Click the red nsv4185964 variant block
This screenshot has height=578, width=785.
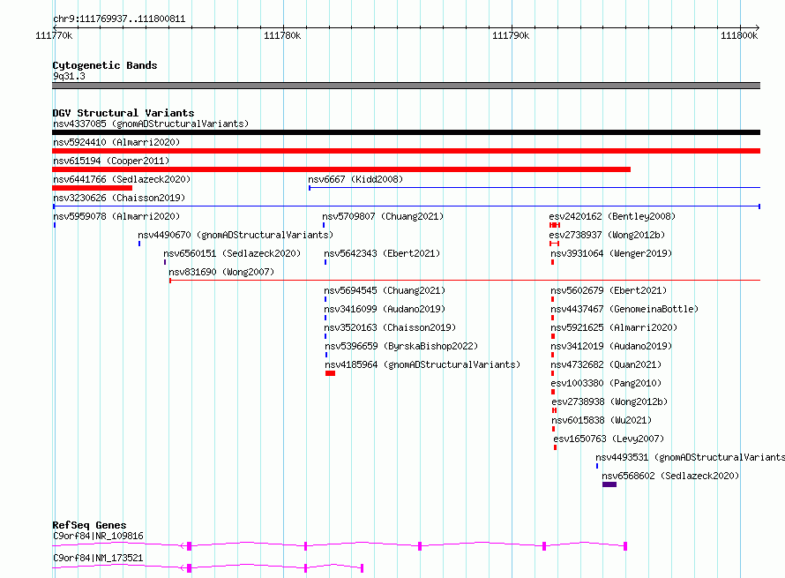click(x=331, y=373)
